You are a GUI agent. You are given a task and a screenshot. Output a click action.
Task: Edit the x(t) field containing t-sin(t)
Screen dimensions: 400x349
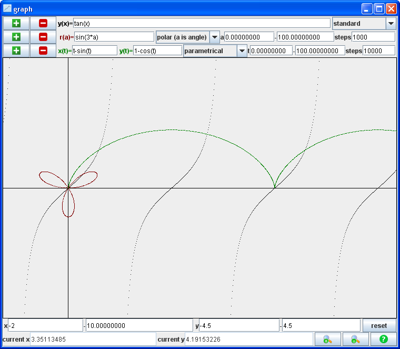click(95, 51)
